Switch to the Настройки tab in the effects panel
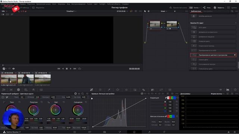 (208, 11)
